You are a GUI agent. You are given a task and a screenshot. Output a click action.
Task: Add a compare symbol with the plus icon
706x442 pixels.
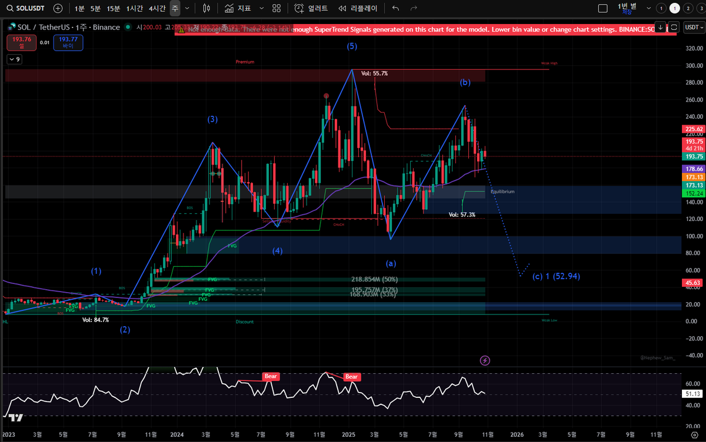[x=58, y=9]
